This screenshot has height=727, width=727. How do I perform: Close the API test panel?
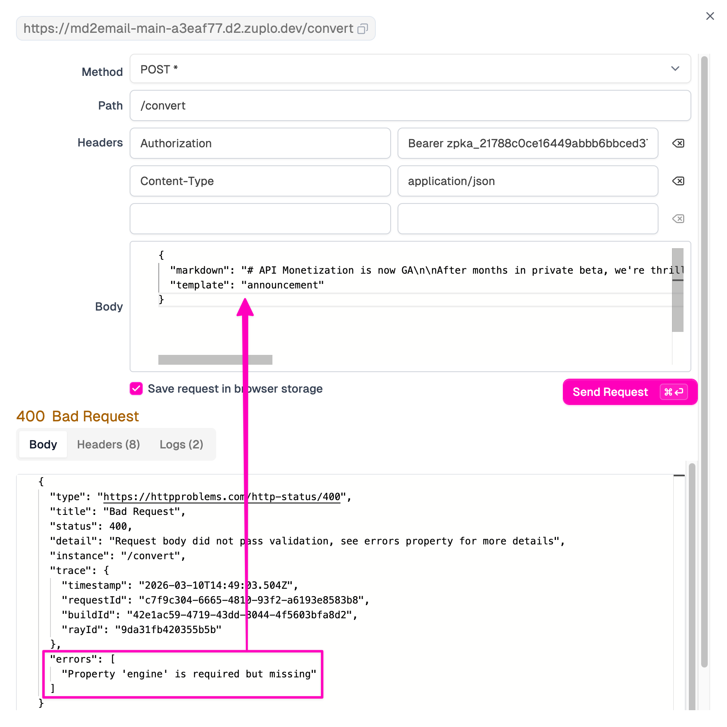(710, 16)
